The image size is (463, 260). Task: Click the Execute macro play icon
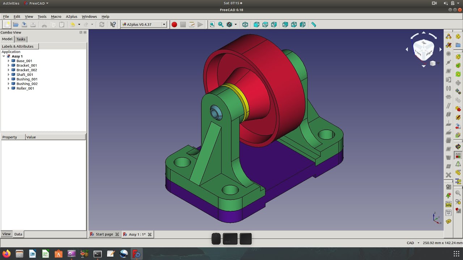tap(200, 25)
